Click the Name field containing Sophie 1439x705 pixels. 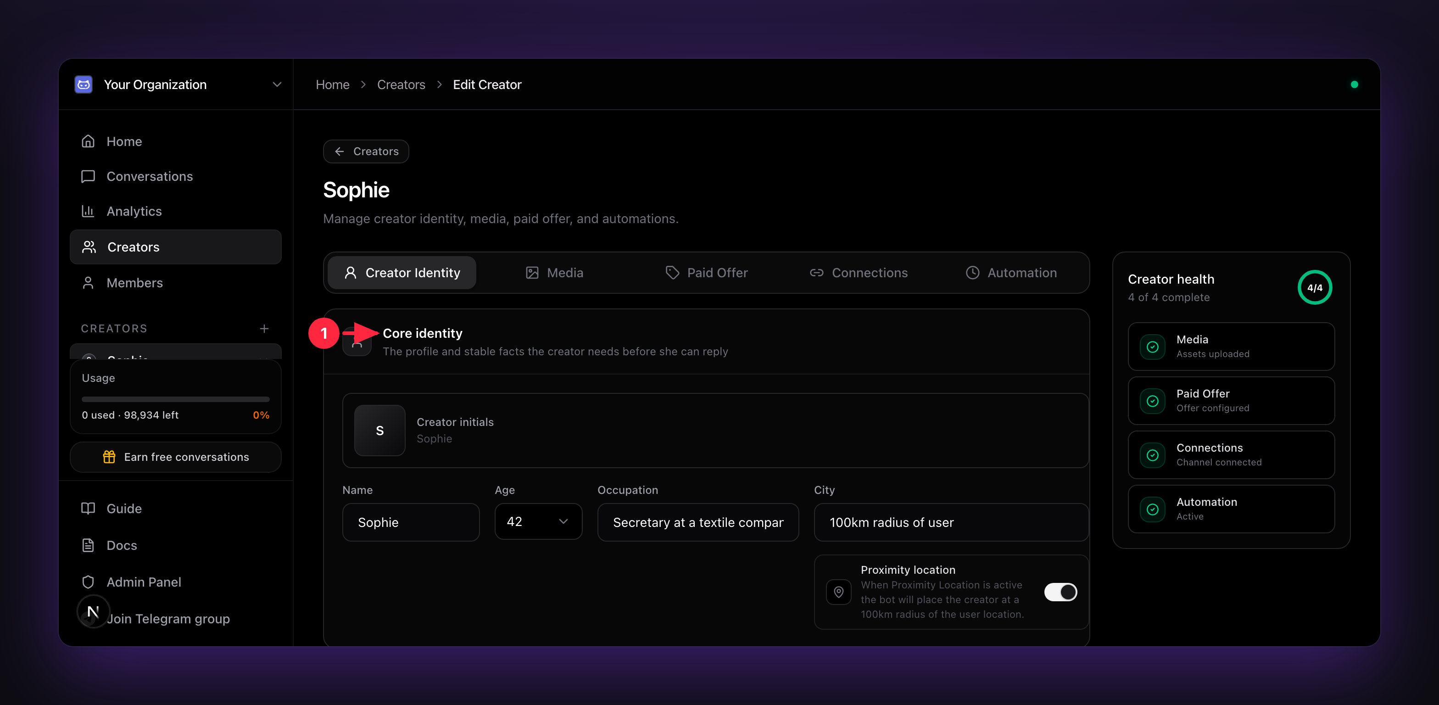click(x=411, y=522)
